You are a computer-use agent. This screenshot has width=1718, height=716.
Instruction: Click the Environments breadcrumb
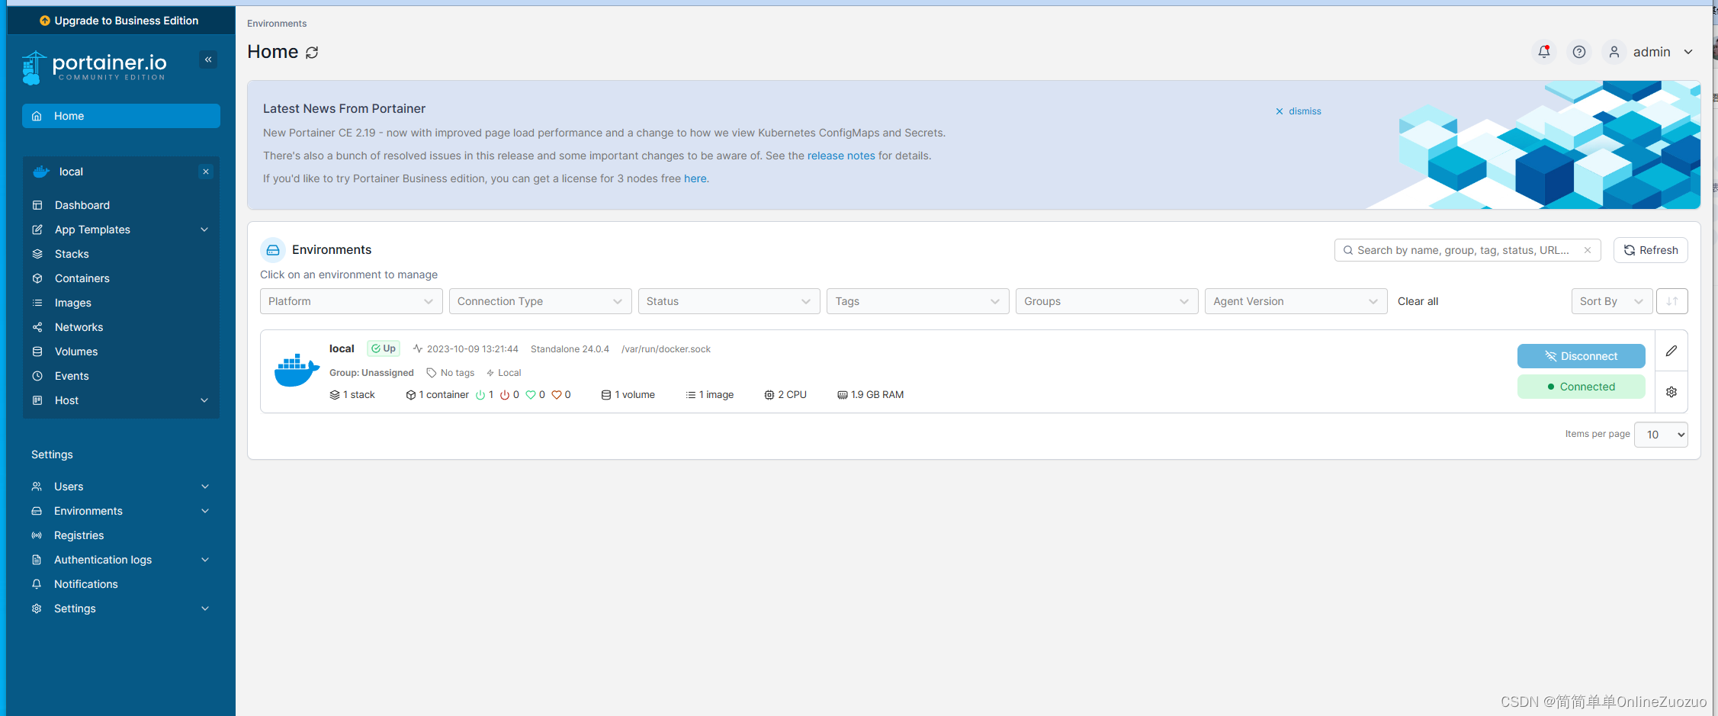click(x=277, y=24)
